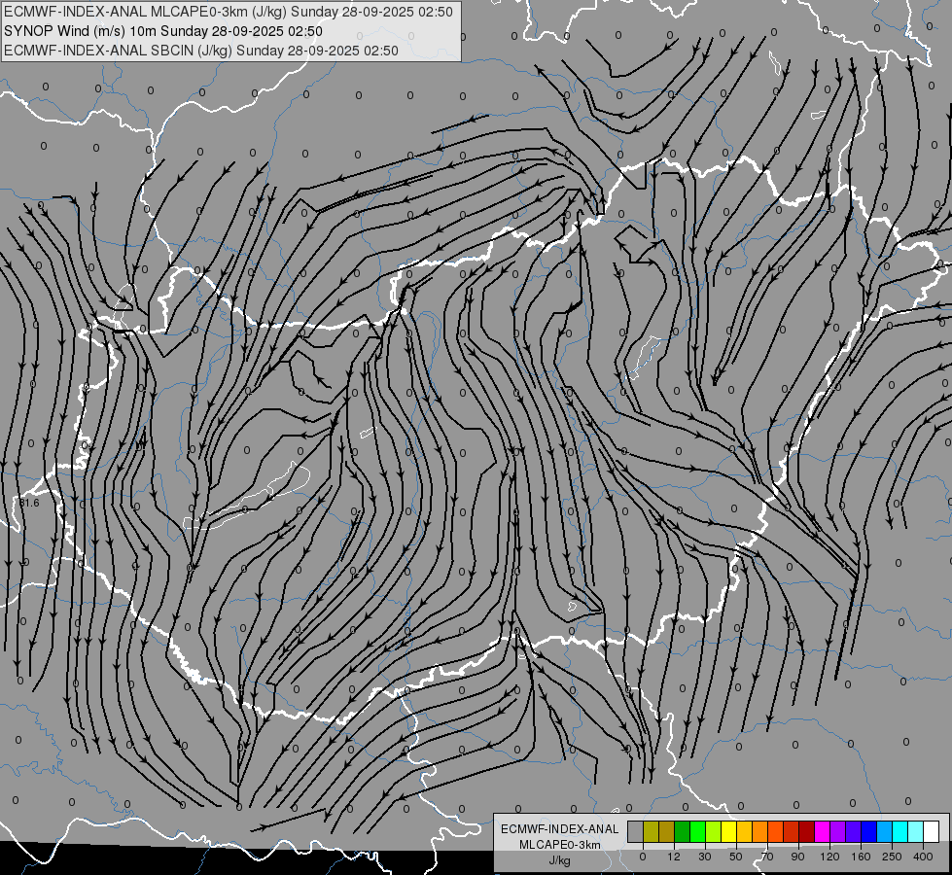Click the legend scale value 250
Screen dimensions: 952x875
pos(892,857)
